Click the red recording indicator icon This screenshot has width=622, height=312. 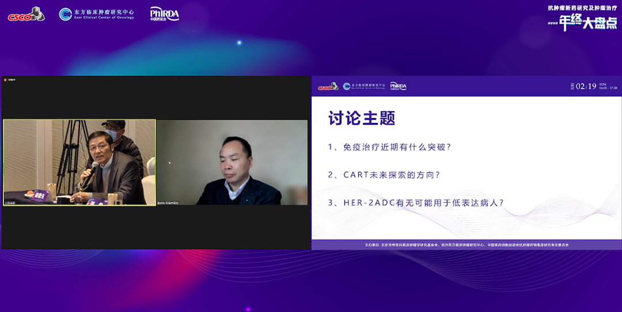coord(5,80)
